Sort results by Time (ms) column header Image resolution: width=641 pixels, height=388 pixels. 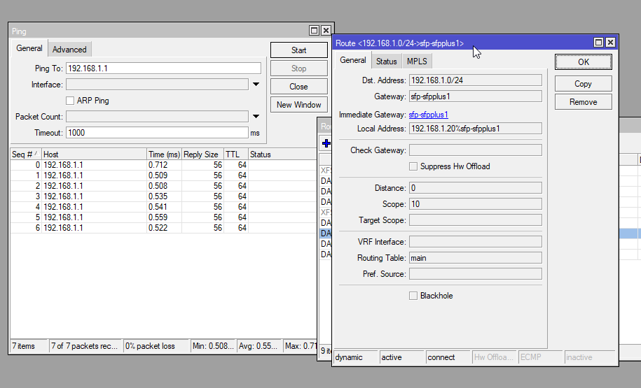(x=164, y=155)
